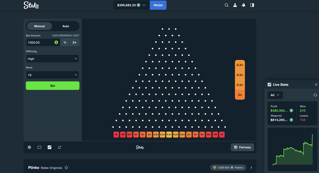Click the left 4× multiplier bucket
The height and width of the screenshot is (173, 319).
(x=143, y=135)
